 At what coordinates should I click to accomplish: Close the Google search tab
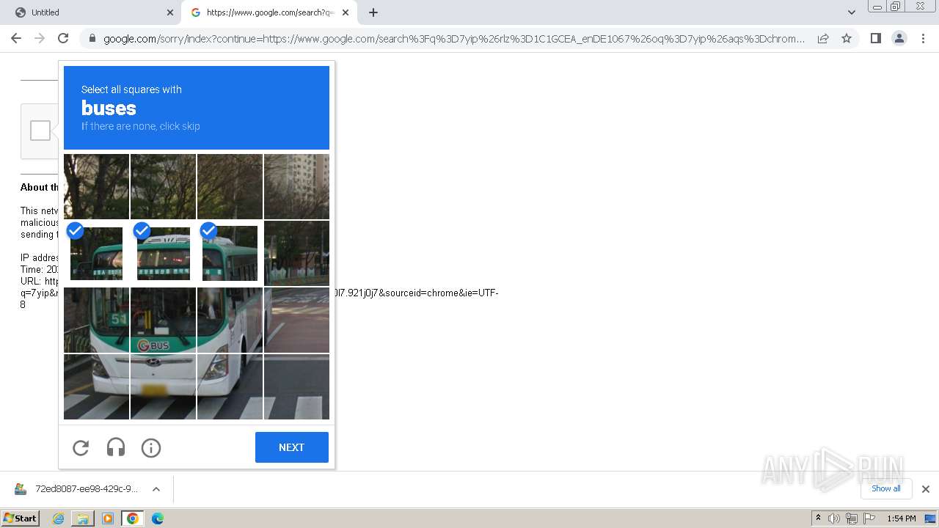click(x=346, y=12)
